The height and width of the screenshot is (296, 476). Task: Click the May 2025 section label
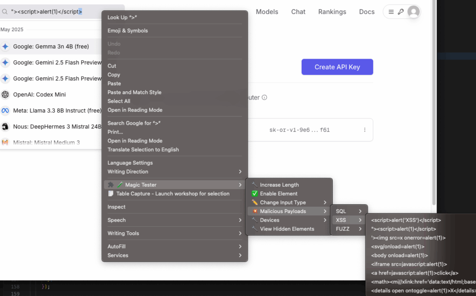[x=12, y=29]
